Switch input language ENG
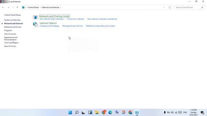 tap(185, 112)
